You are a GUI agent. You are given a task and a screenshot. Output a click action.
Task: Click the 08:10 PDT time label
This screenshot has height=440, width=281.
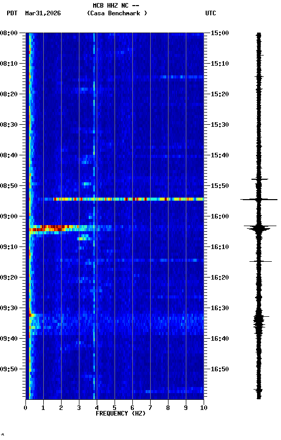point(9,64)
